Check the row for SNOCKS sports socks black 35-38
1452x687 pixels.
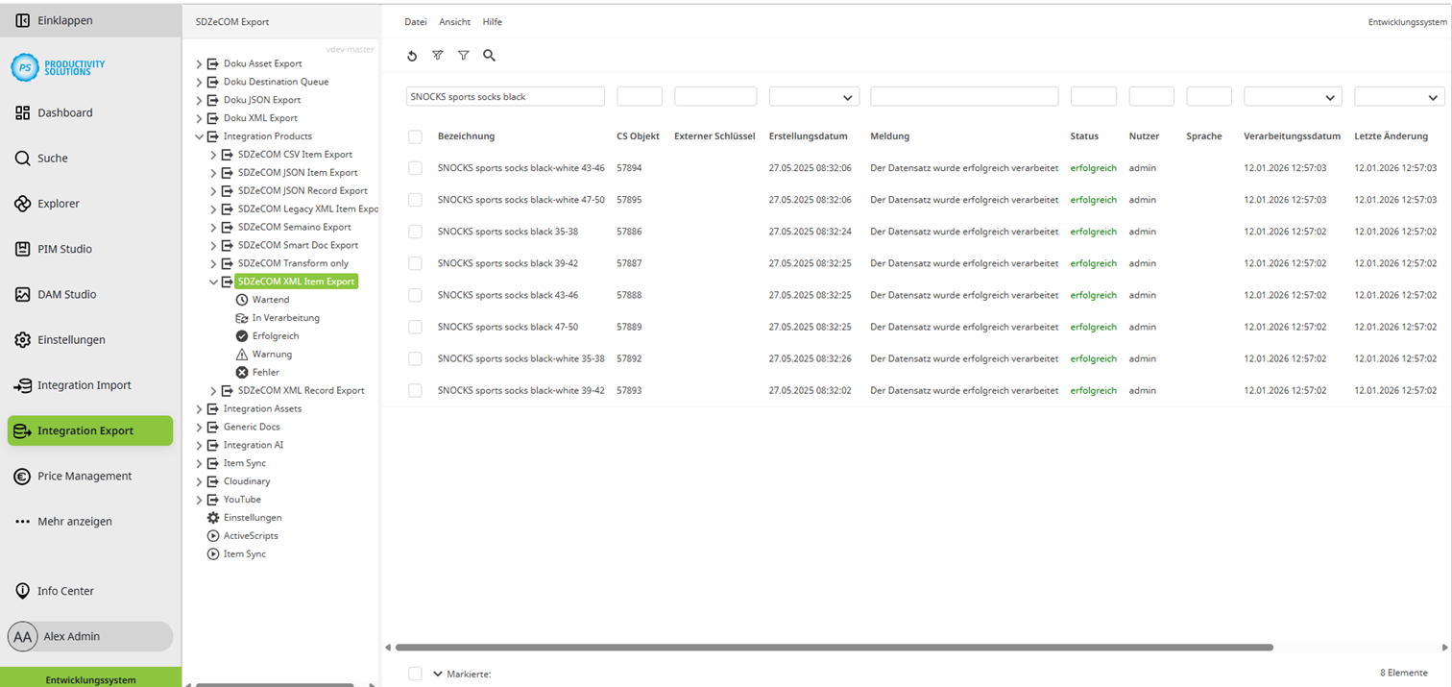coord(415,231)
